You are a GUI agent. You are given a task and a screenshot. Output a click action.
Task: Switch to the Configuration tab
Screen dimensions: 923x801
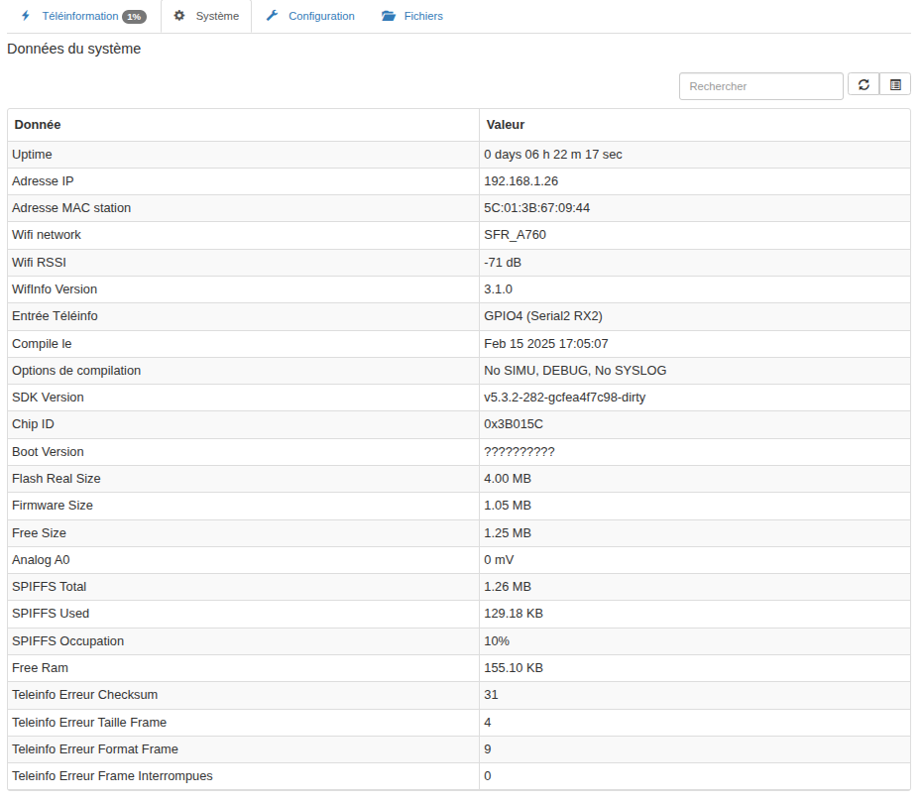tap(321, 16)
